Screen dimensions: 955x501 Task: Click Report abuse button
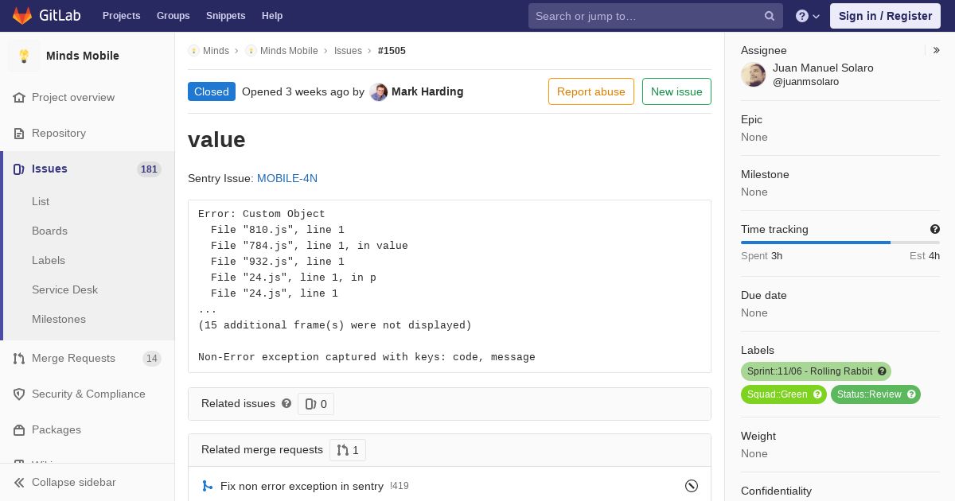click(x=591, y=91)
